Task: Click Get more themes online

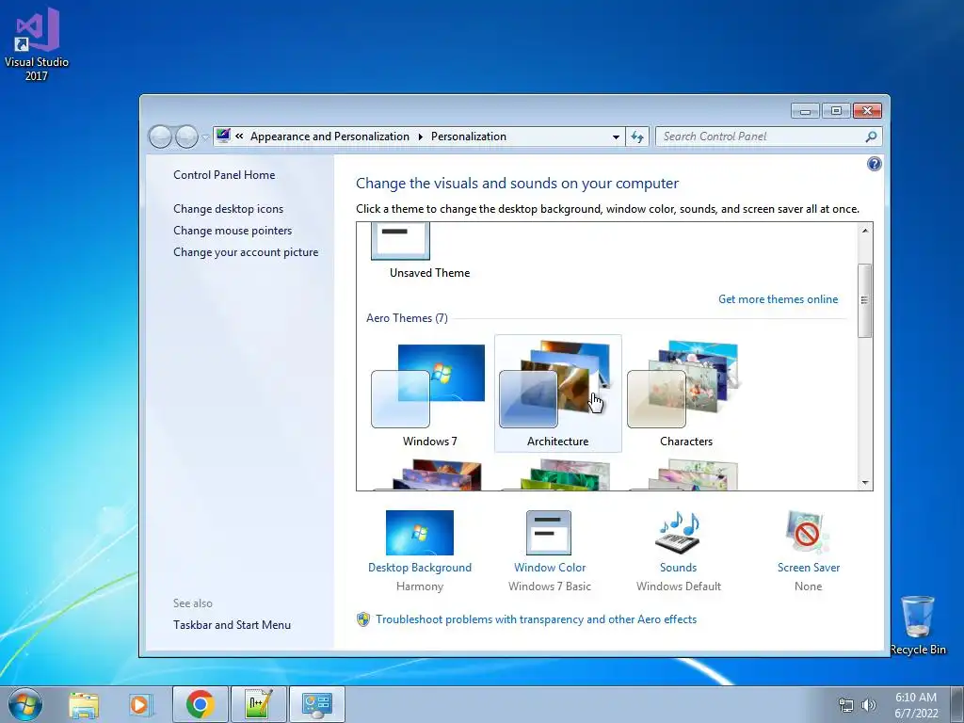Action: coord(778,299)
